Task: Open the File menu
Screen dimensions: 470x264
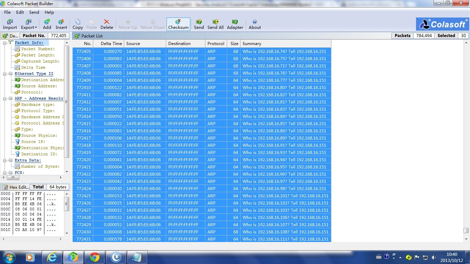Action: 7,12
